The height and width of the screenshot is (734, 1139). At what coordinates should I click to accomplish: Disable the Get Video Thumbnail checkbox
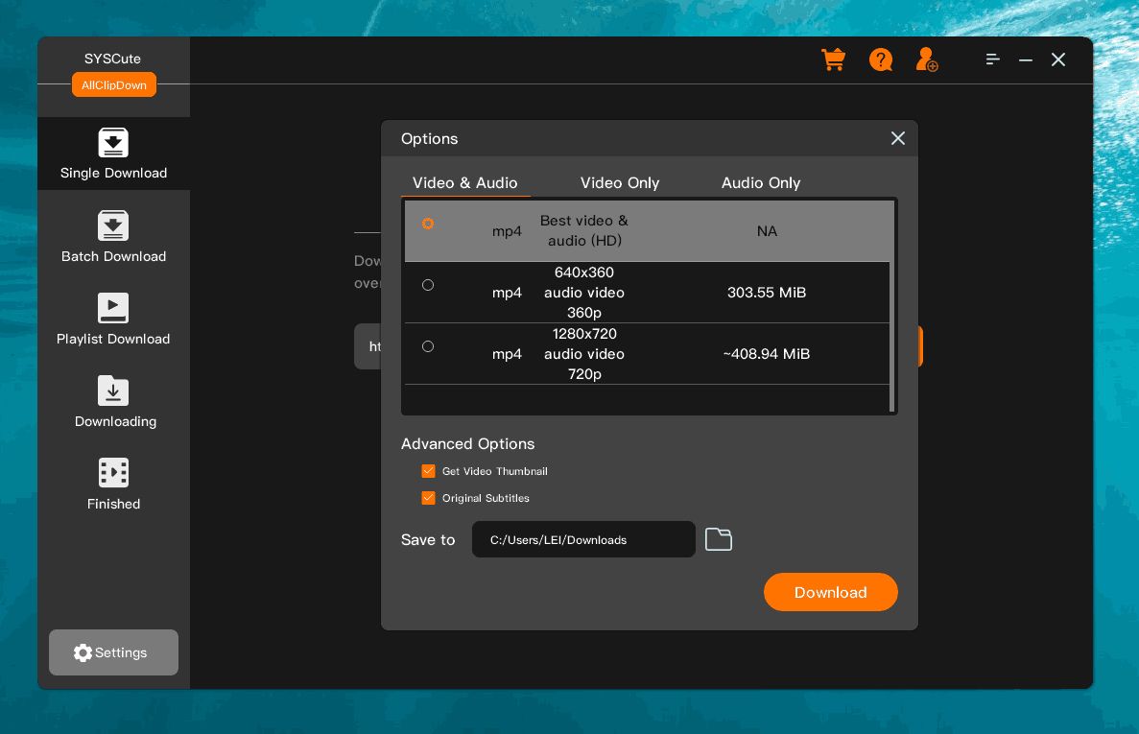[x=428, y=471]
